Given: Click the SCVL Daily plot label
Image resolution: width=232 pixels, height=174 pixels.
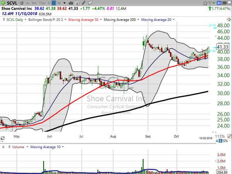Looking at the screenshot, I should [x=15, y=20].
